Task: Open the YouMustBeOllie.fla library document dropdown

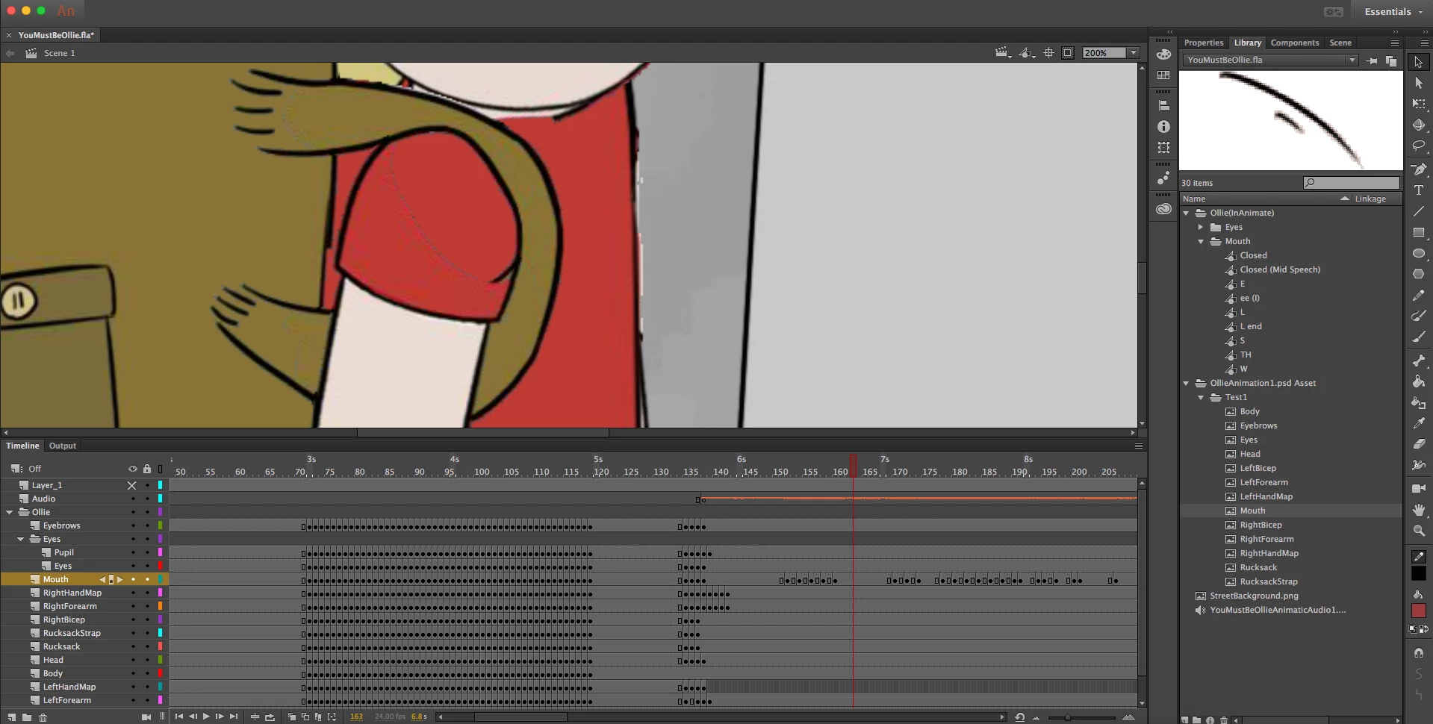Action: coord(1352,60)
